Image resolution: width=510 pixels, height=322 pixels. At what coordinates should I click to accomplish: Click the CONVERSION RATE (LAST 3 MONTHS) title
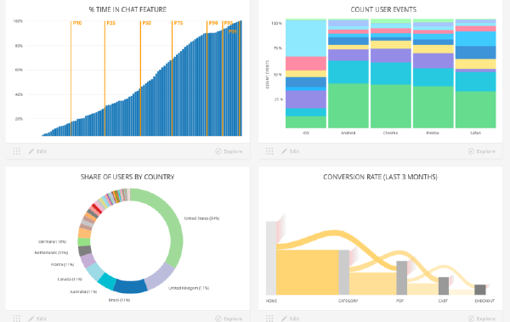click(380, 177)
